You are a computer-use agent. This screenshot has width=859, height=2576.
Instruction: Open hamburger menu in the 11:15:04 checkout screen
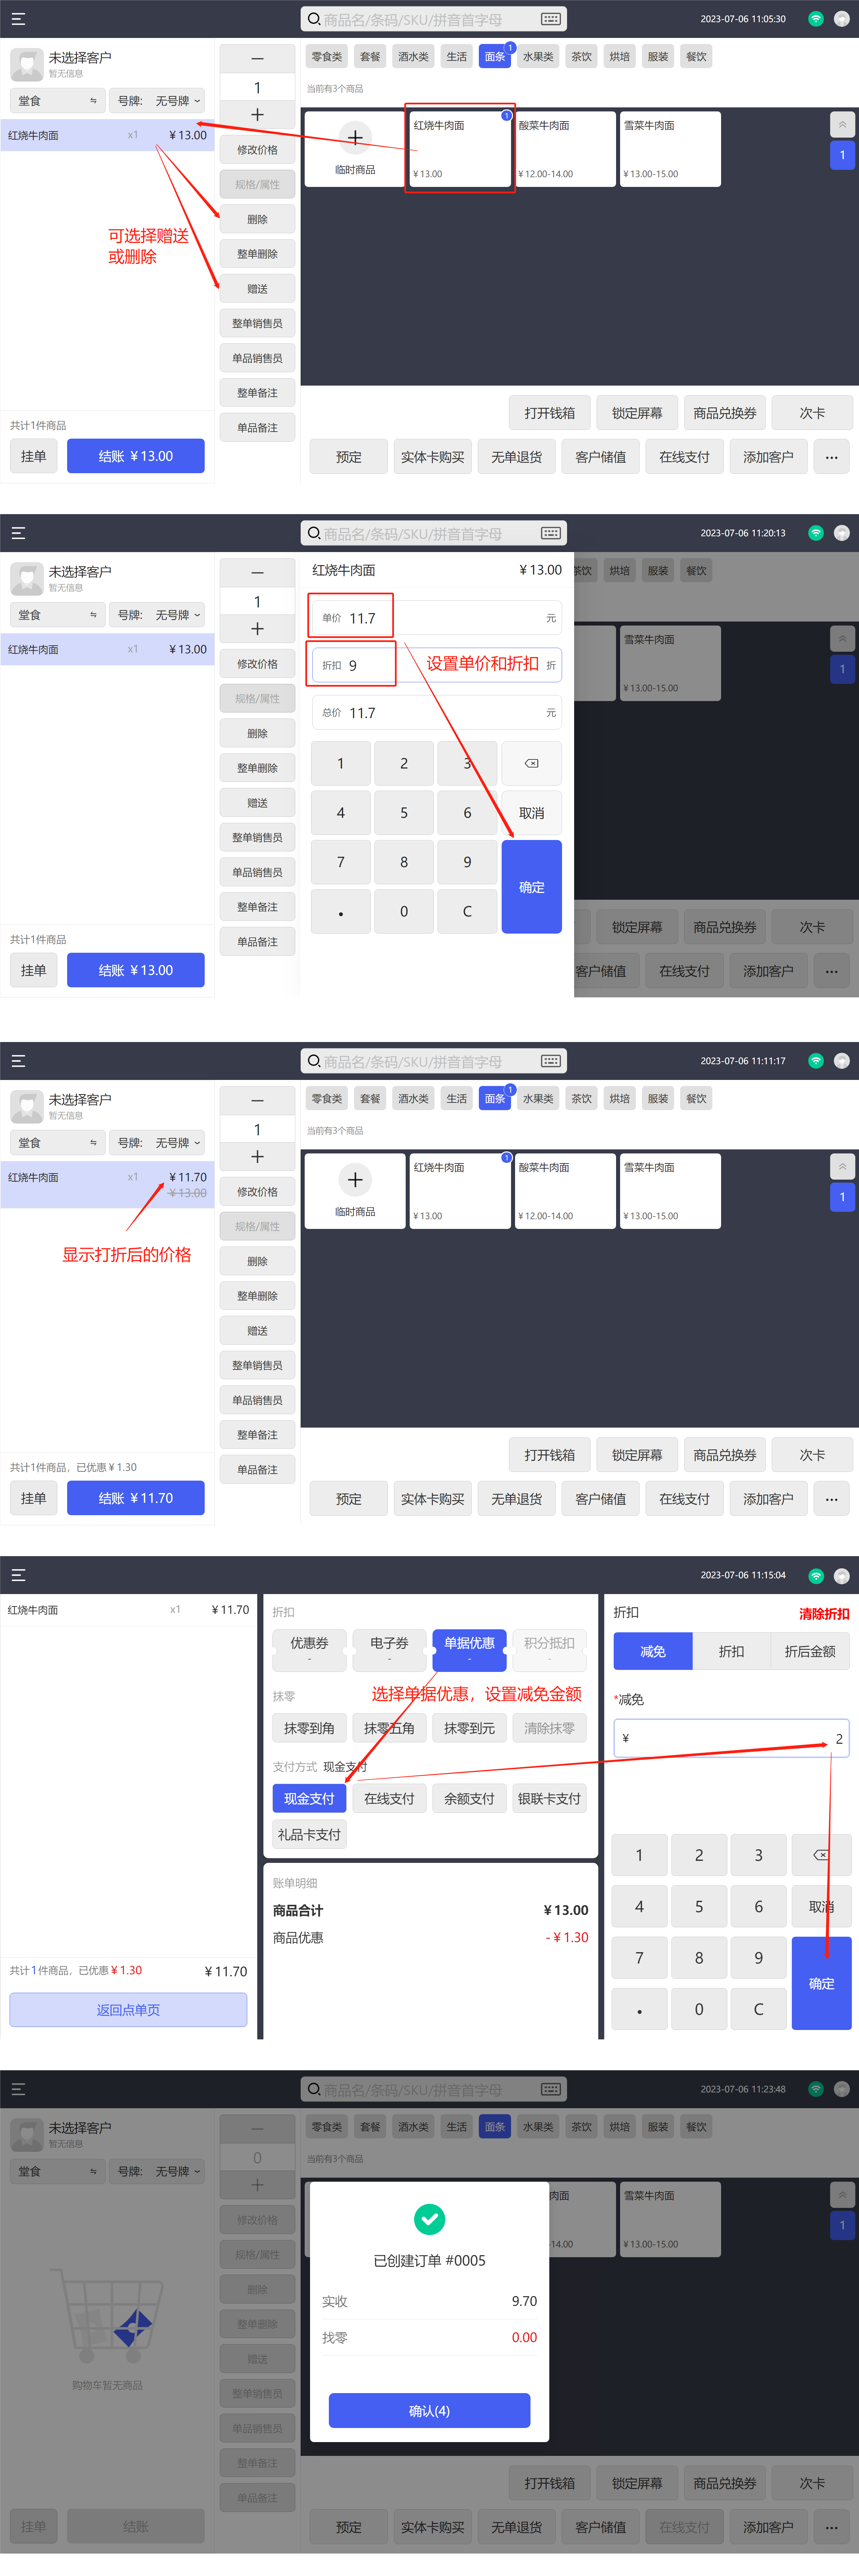click(18, 1575)
